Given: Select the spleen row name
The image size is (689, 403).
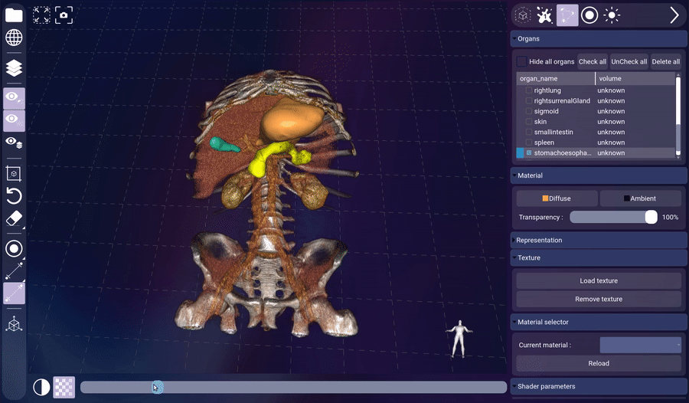Looking at the screenshot, I should point(544,143).
